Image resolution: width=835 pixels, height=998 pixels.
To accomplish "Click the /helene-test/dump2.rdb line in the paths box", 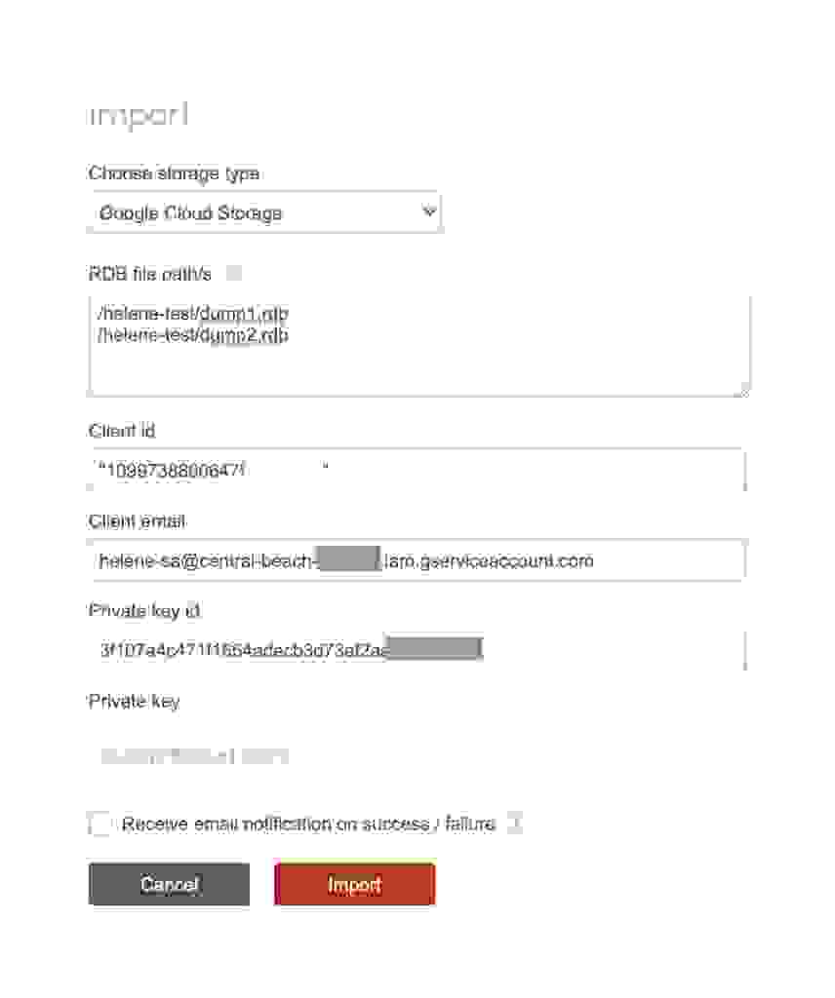I will (193, 335).
